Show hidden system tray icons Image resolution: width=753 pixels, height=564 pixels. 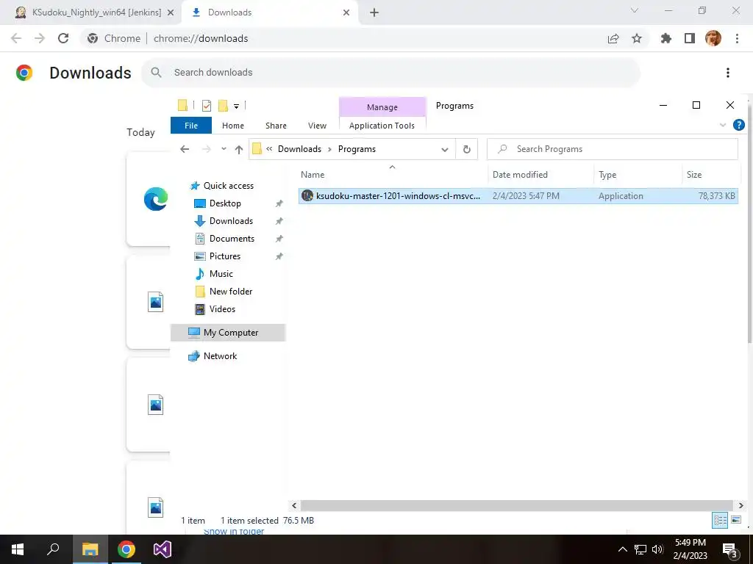tap(622, 549)
